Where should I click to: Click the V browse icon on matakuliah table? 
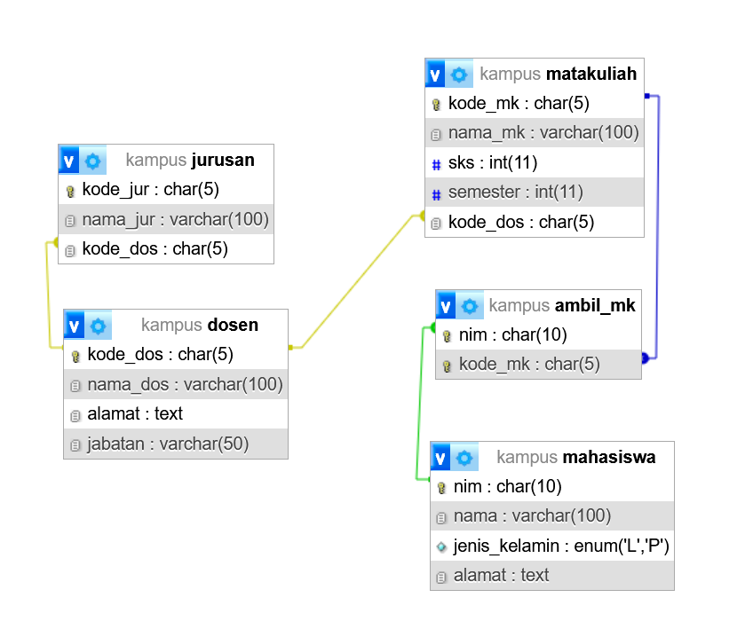434,74
